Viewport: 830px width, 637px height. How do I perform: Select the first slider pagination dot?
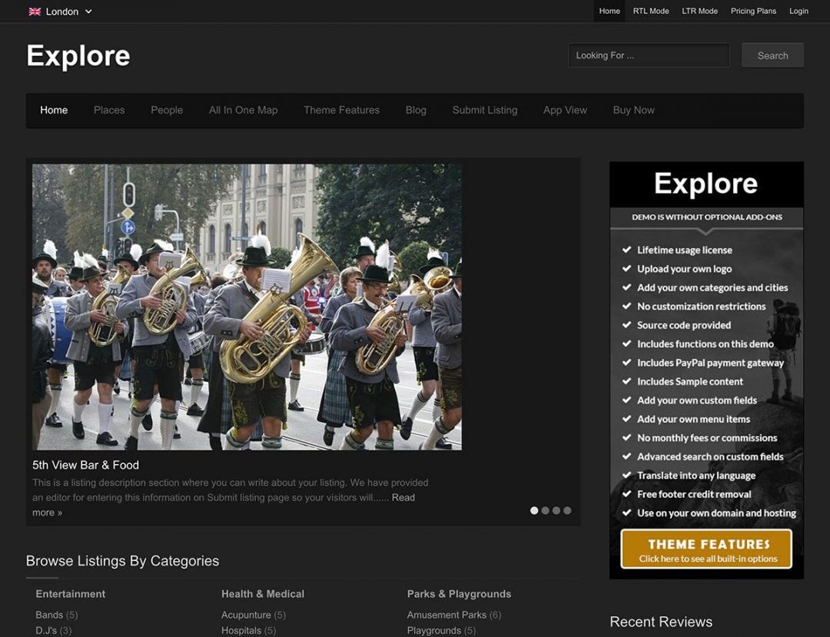pyautogui.click(x=534, y=510)
